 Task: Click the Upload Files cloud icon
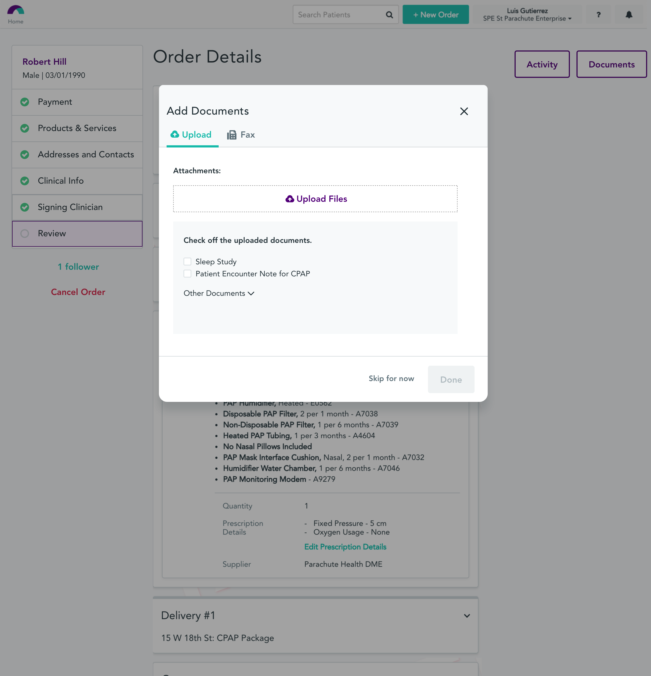tap(290, 199)
